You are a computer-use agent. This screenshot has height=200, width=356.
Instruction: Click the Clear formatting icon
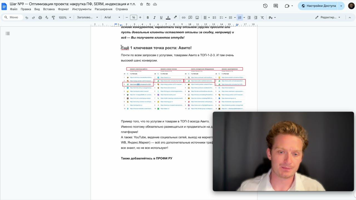(262, 17)
